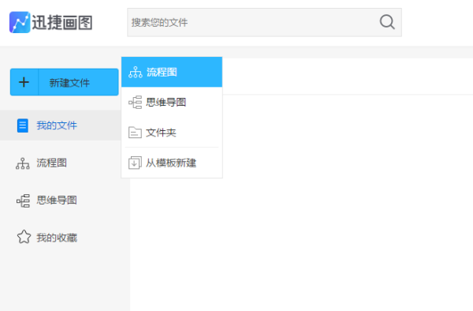Click the template download icon in dropdown

[135, 163]
